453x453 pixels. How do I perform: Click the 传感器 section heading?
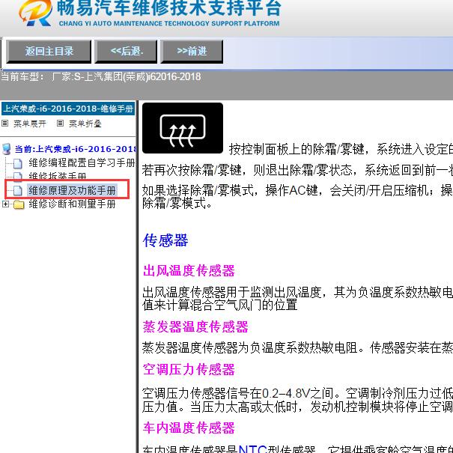[x=165, y=240]
